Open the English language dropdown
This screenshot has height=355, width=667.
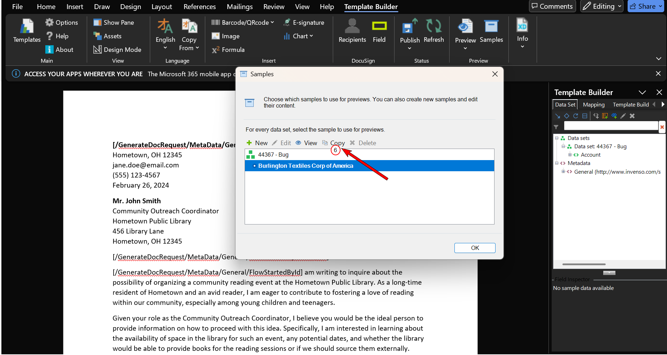click(165, 35)
